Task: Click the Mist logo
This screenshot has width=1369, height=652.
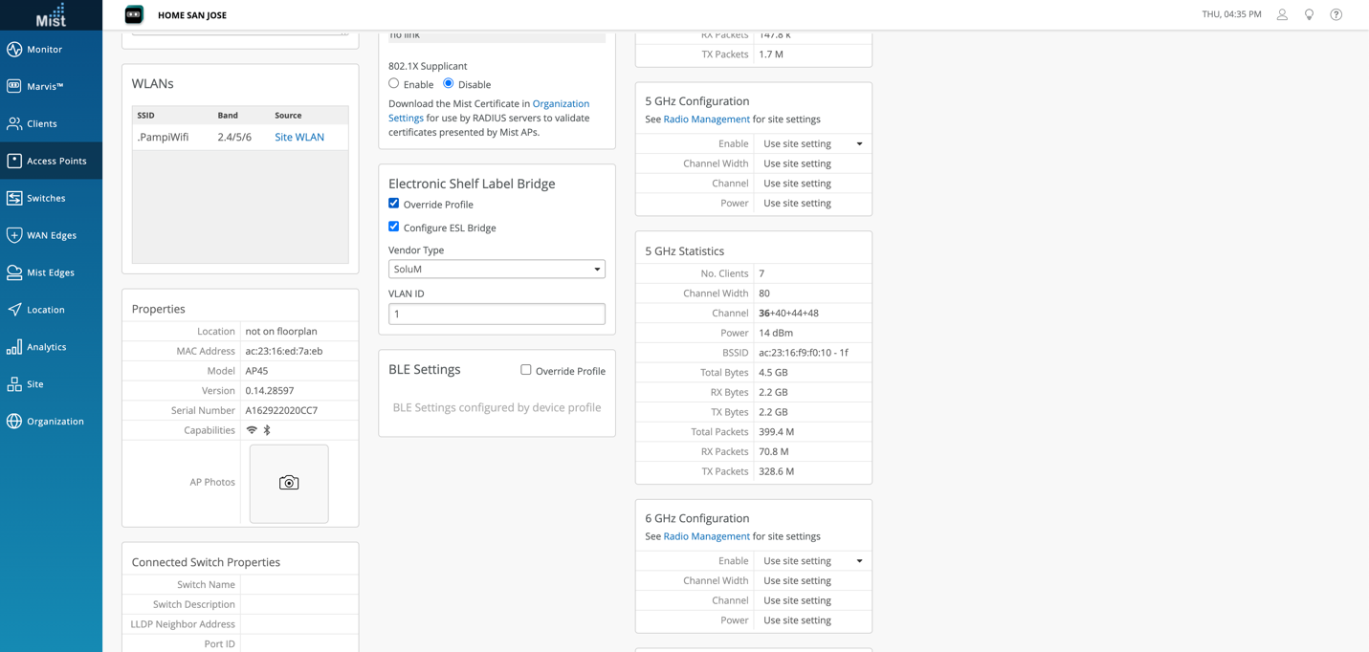Action: (x=51, y=14)
